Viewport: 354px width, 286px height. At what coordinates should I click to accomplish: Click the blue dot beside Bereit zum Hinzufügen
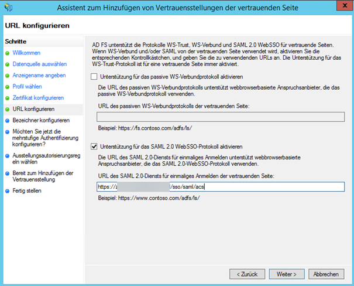pyautogui.click(x=7, y=173)
